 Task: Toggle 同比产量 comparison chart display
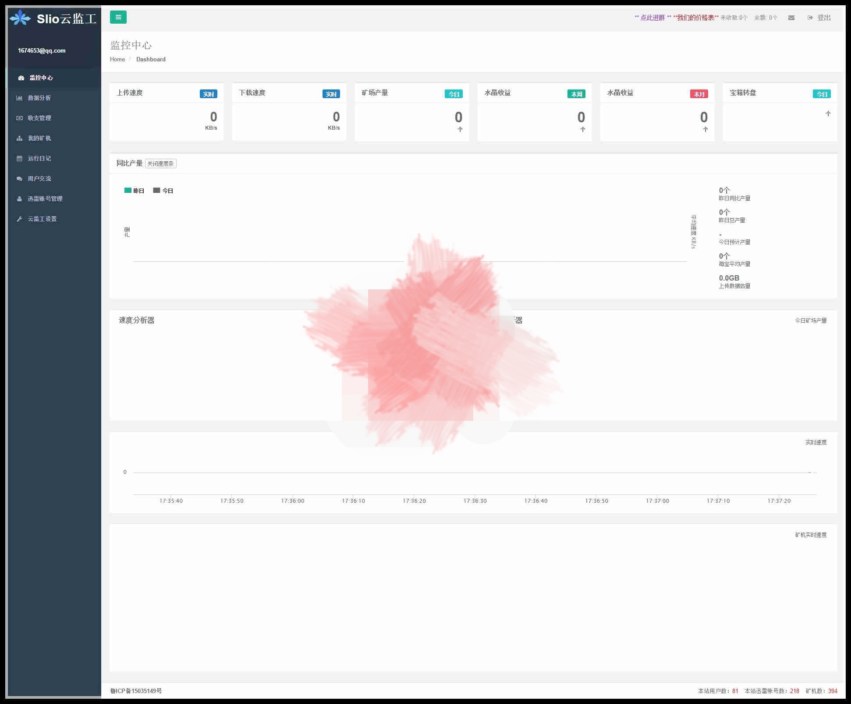click(159, 163)
